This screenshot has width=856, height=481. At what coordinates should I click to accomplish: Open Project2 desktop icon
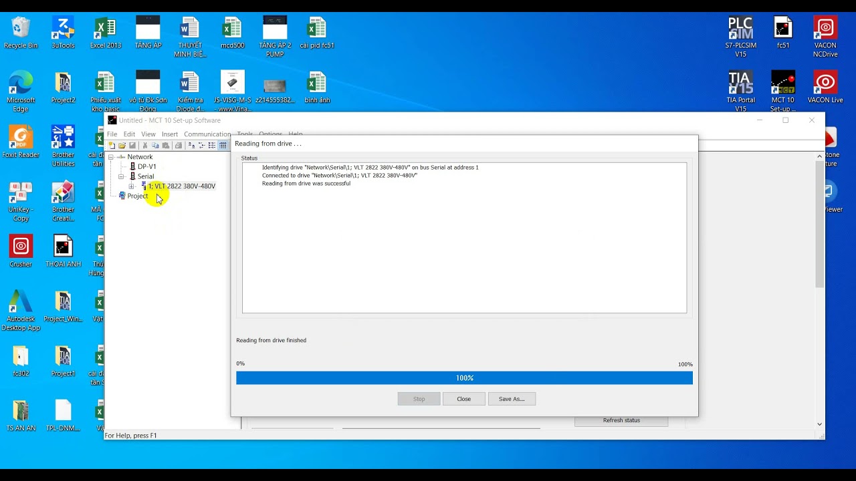point(63,88)
